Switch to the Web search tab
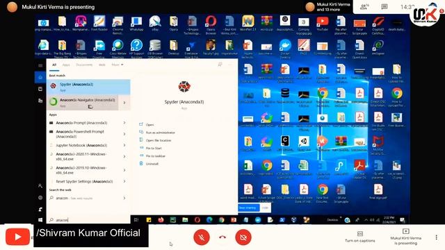 (102, 65)
